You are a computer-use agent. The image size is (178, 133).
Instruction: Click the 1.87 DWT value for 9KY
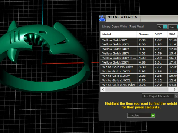(x=158, y=40)
